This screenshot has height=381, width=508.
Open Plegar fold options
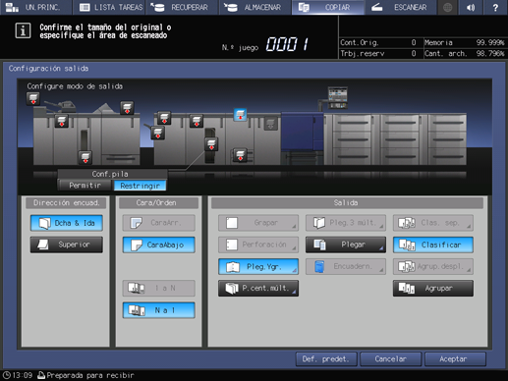[346, 245]
